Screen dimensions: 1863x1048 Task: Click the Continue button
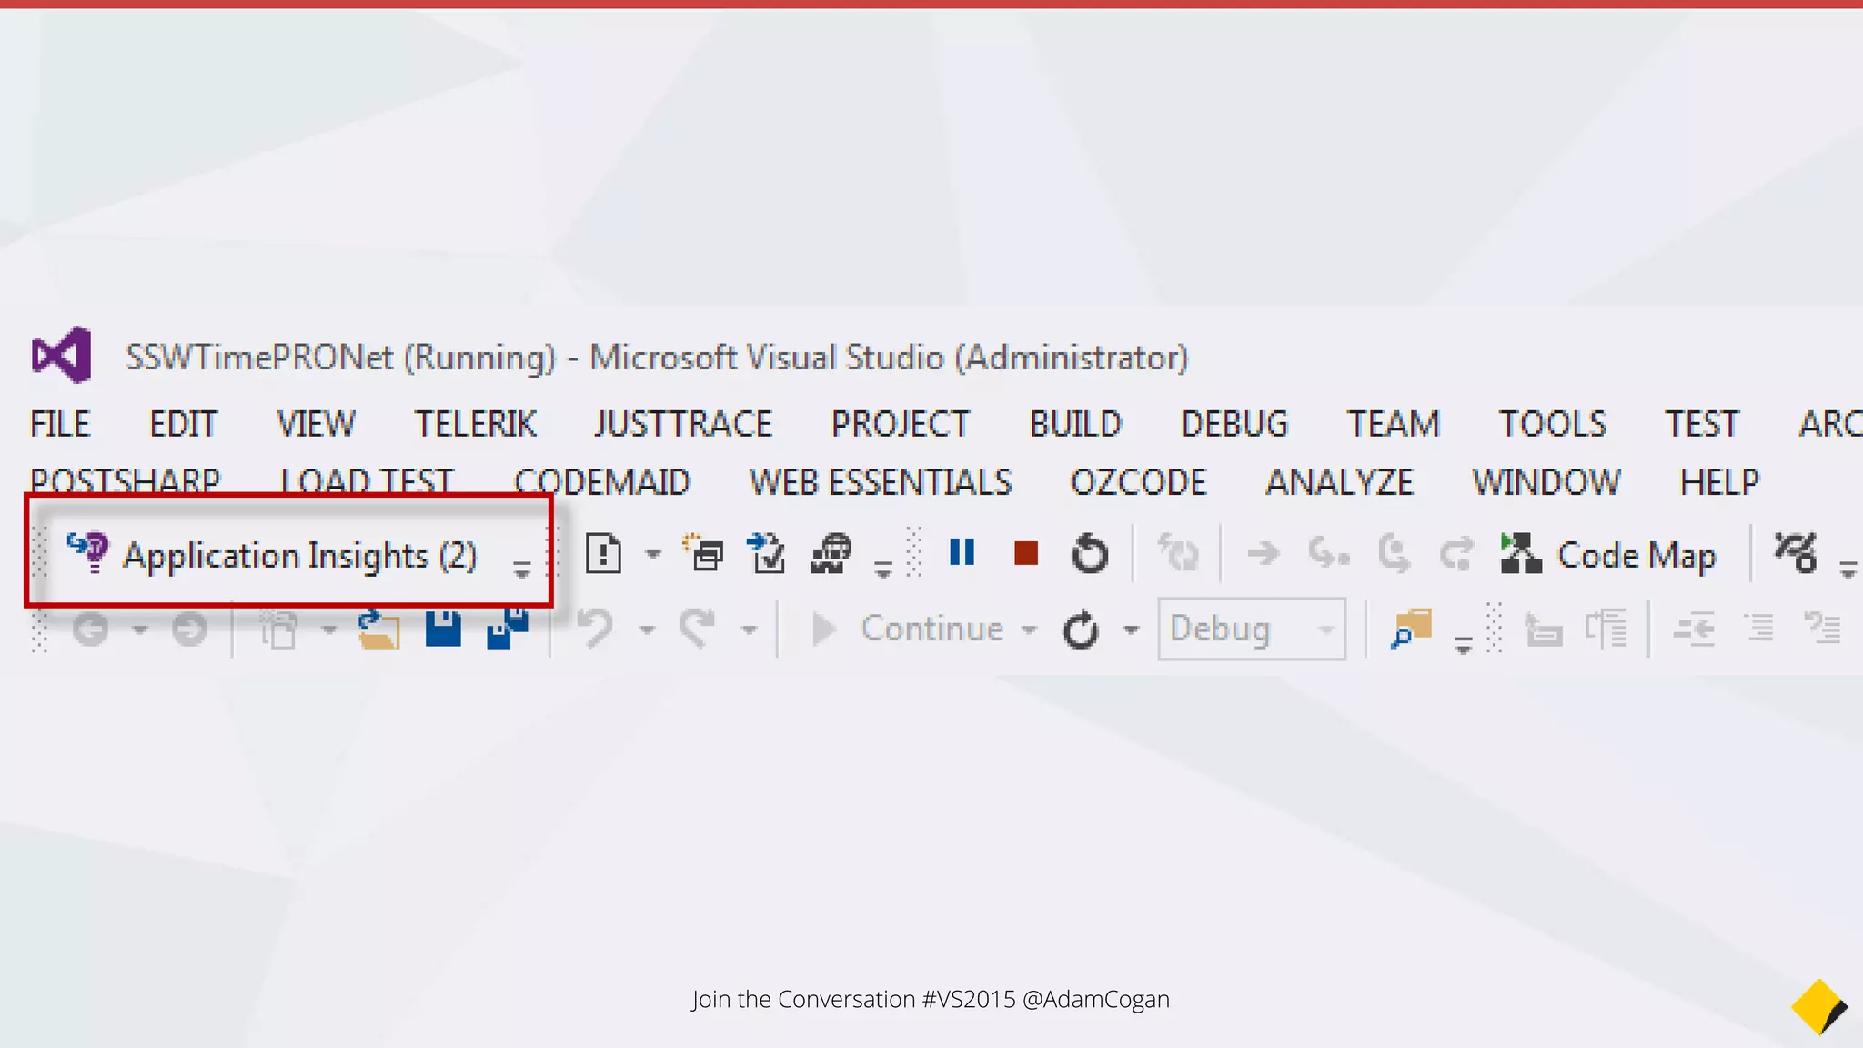pos(907,629)
